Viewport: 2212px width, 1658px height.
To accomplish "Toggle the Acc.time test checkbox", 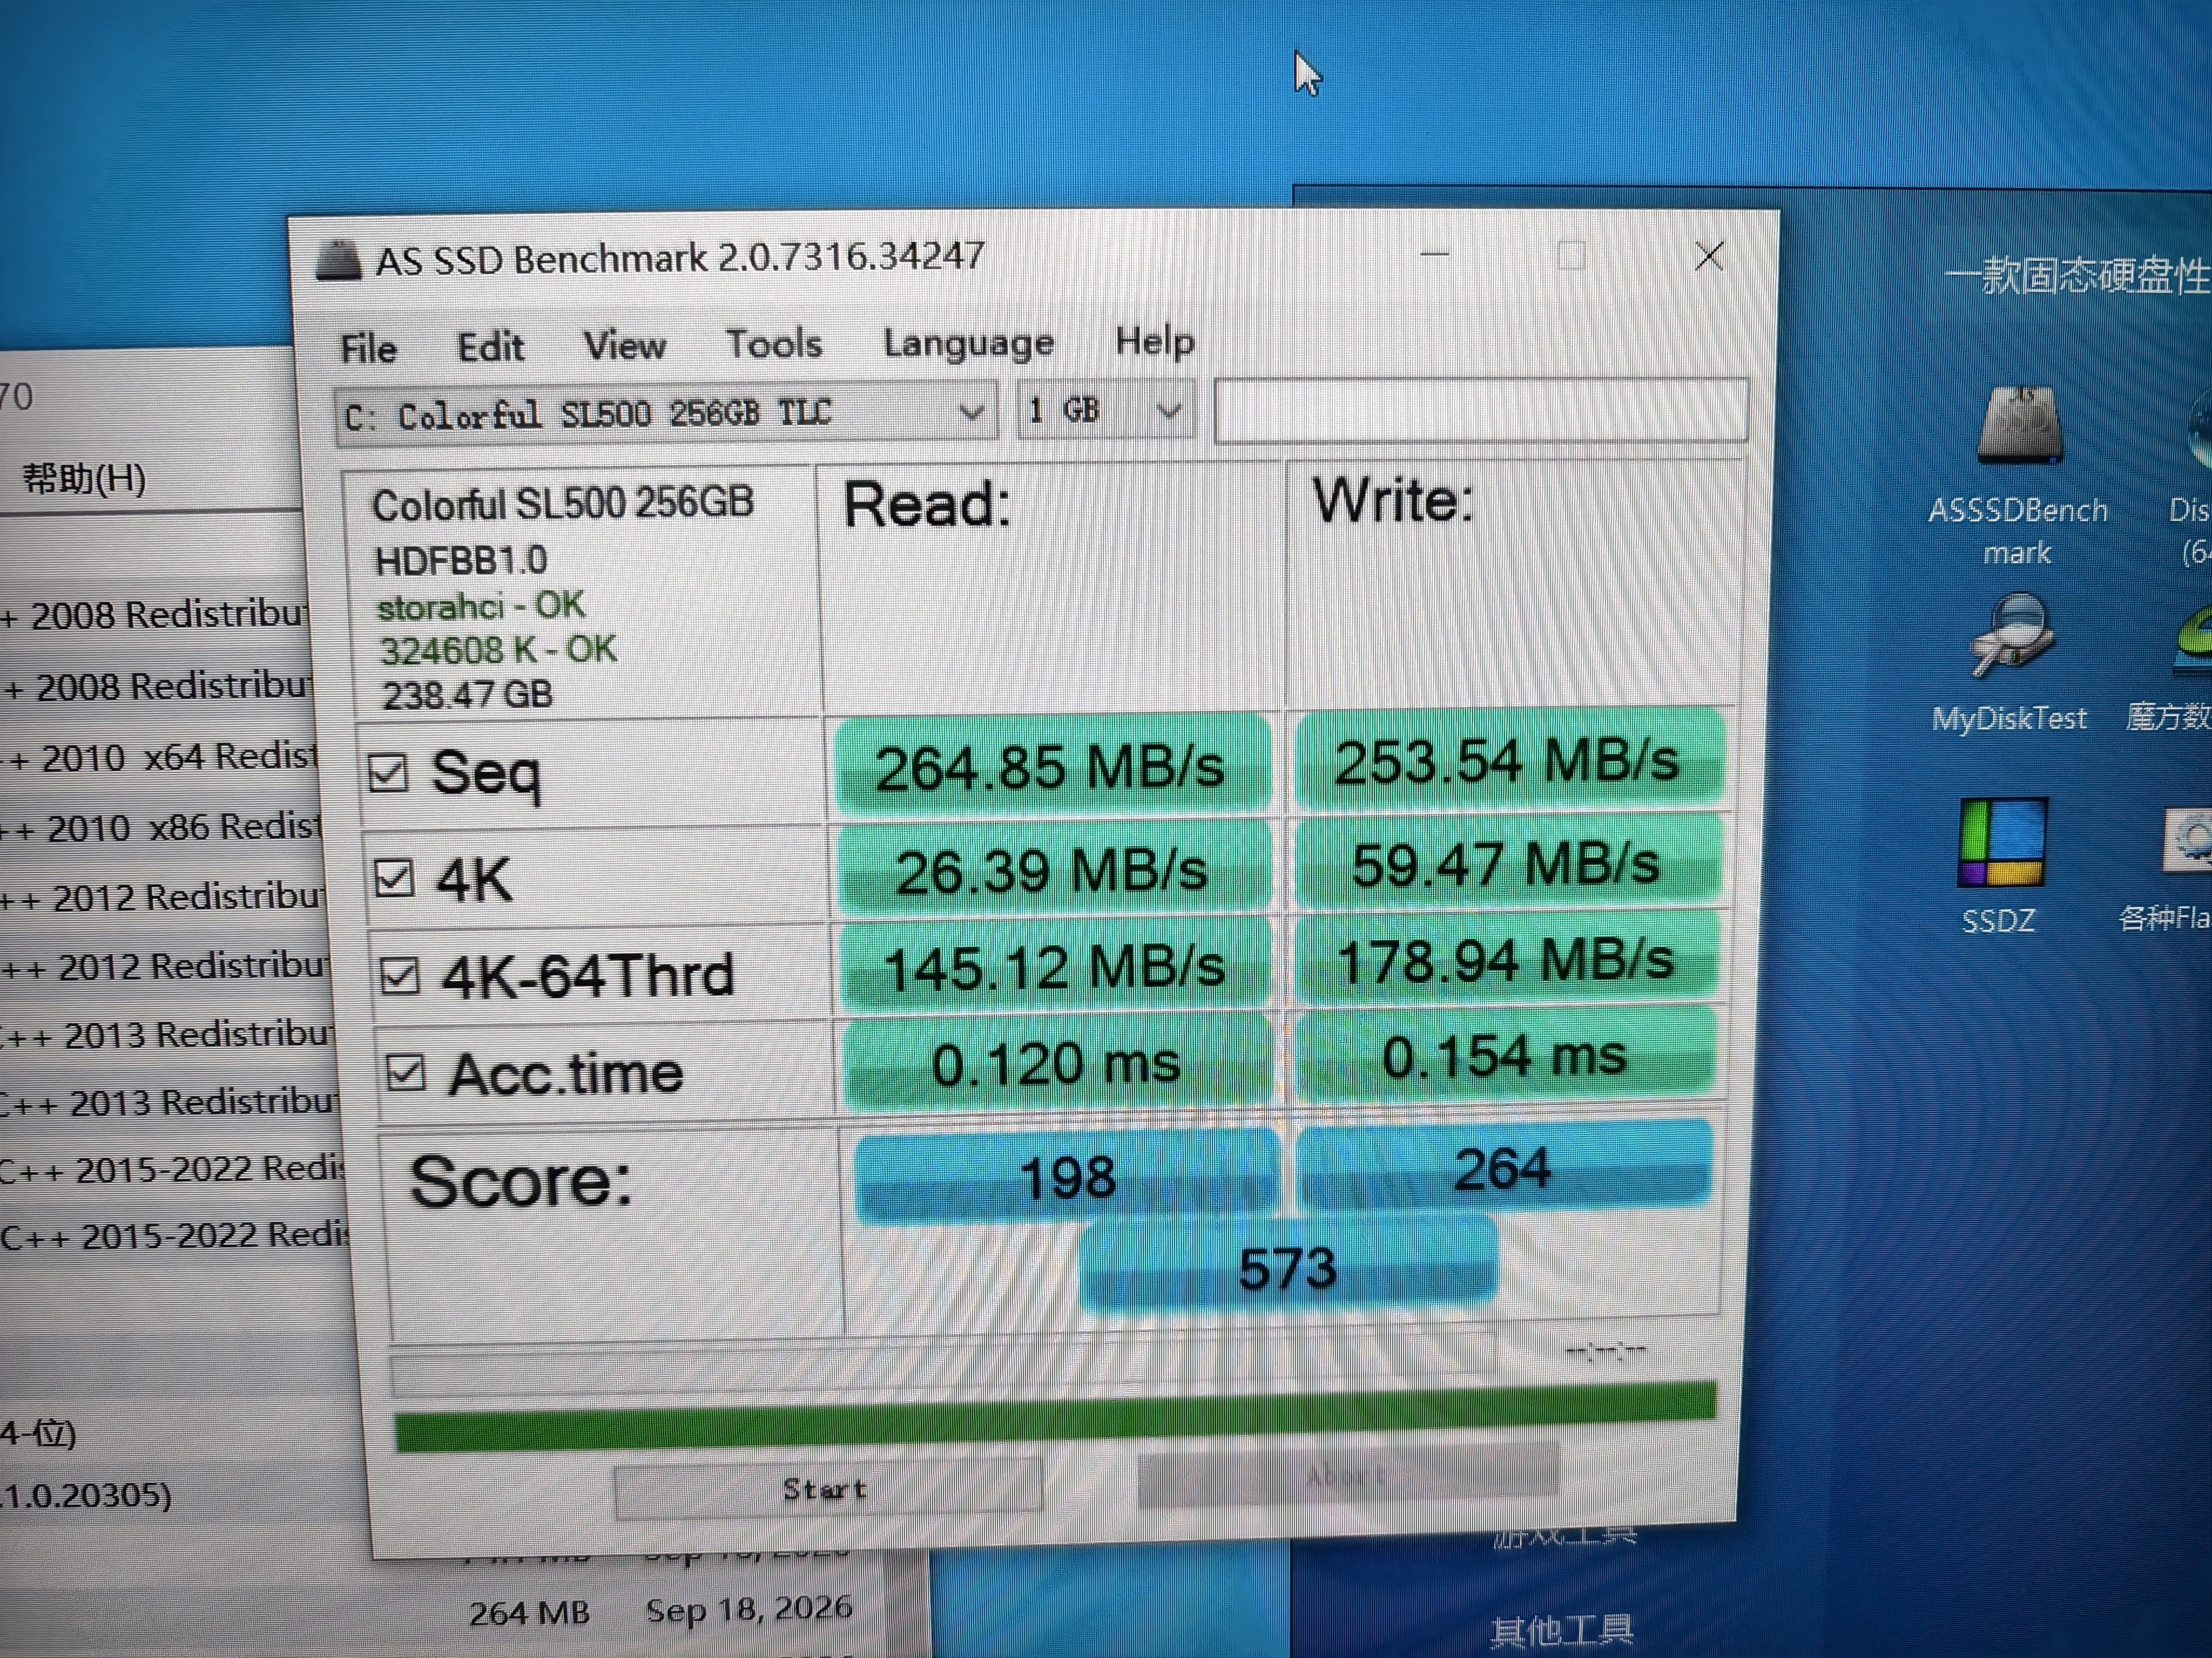I will pyautogui.click(x=405, y=1072).
